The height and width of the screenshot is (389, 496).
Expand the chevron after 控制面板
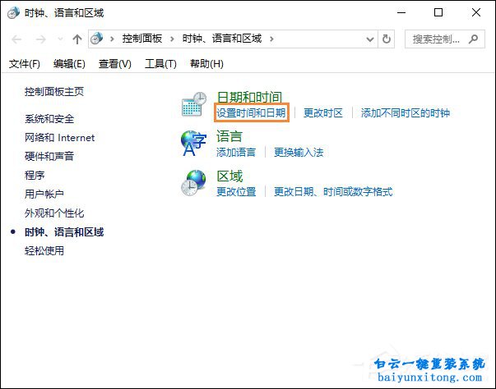tap(172, 39)
